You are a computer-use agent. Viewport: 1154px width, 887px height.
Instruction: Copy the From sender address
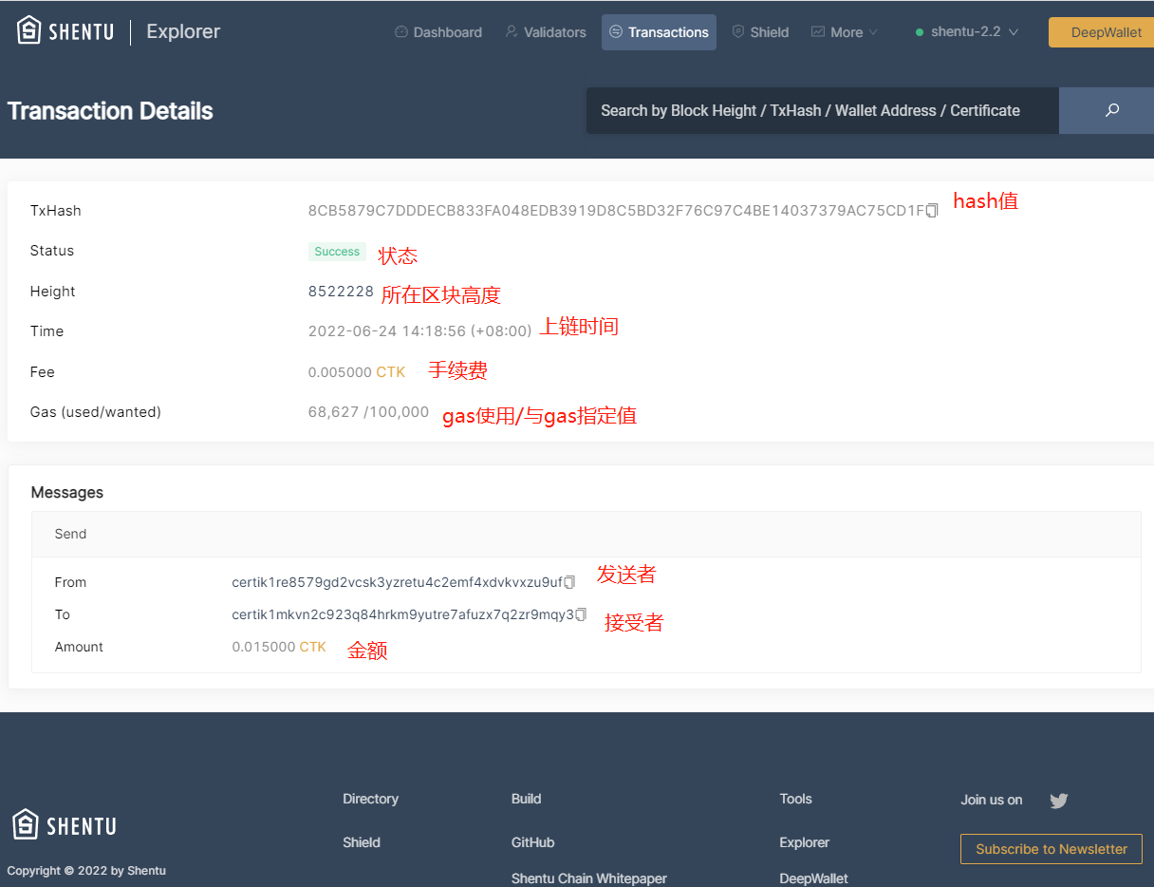click(x=569, y=582)
